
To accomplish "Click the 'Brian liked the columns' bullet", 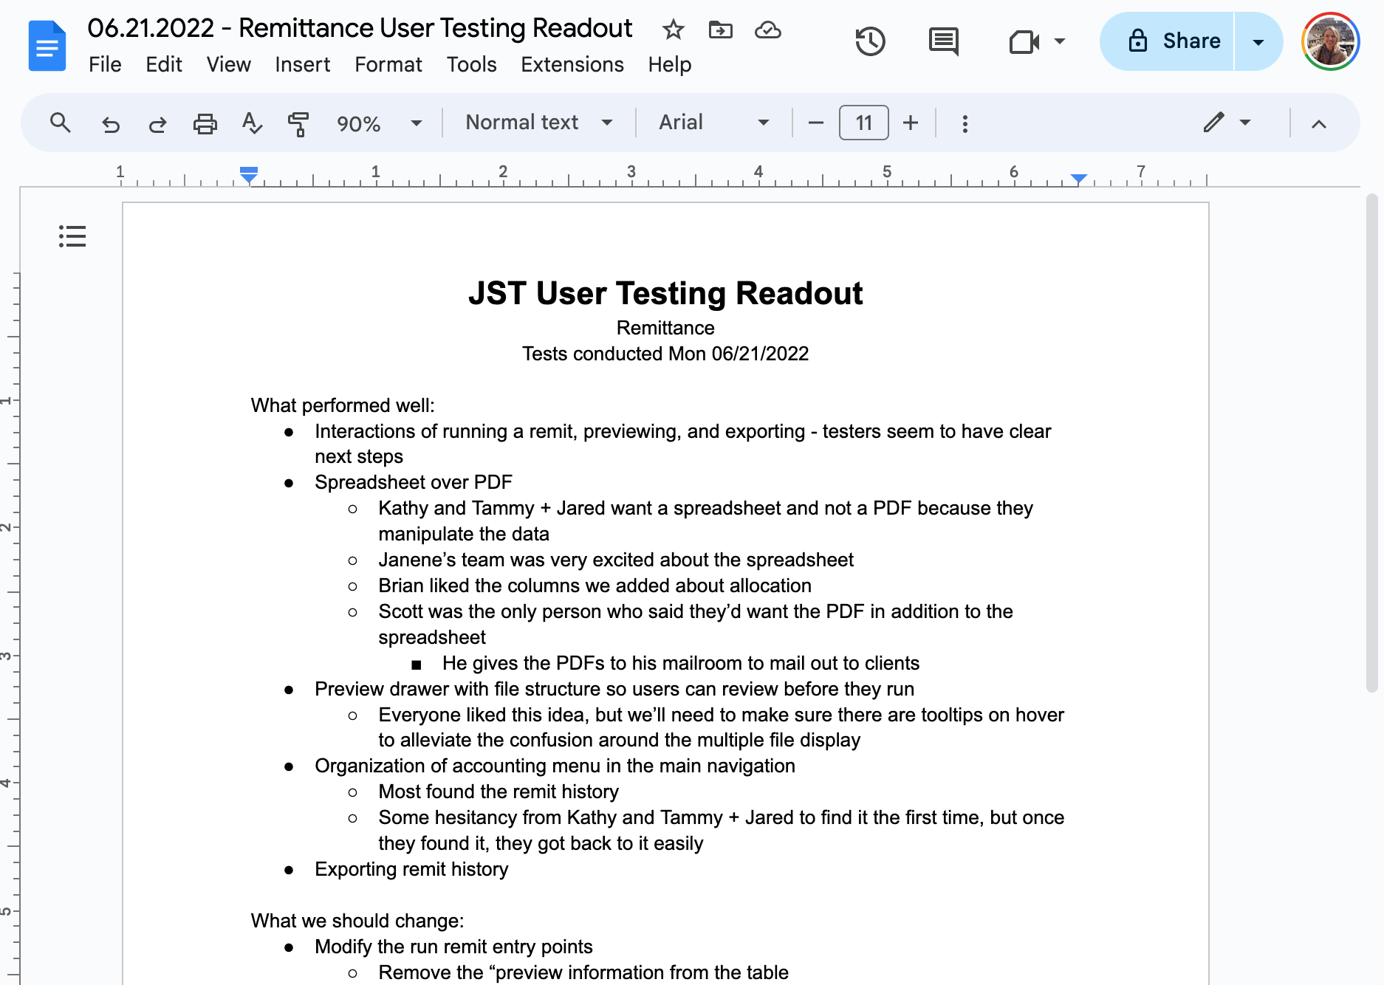I will coord(595,586).
